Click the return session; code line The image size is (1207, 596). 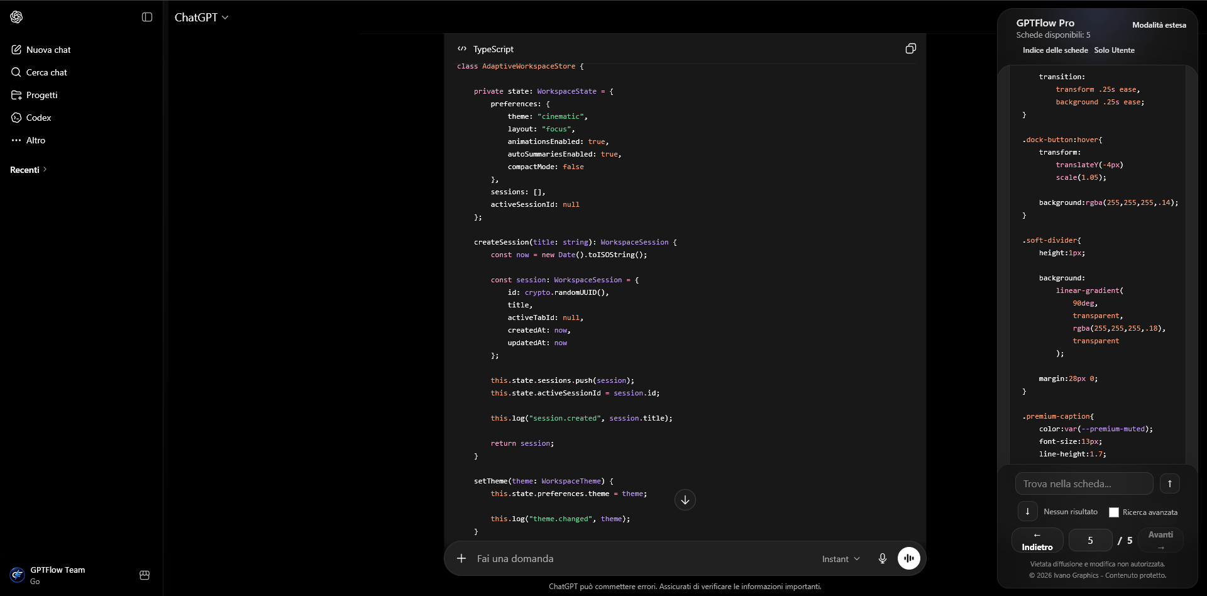[x=522, y=443]
